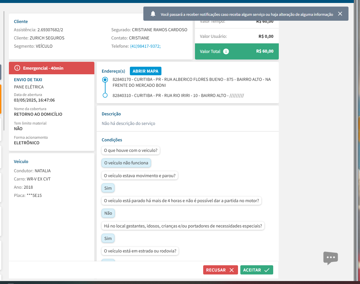Click the destination address marker icon
The width and height of the screenshot is (360, 284).
coord(105,95)
